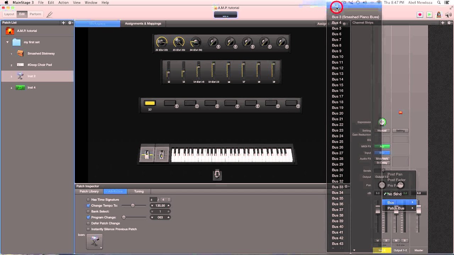Enable Defer Patch Change checkbox
This screenshot has height=255, width=454.
pos(88,223)
